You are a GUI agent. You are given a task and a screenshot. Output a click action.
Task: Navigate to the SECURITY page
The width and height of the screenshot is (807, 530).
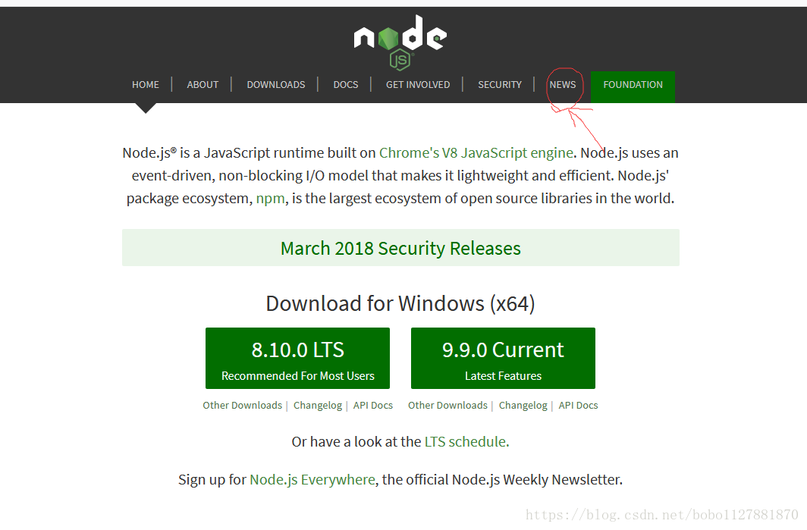[x=500, y=85]
